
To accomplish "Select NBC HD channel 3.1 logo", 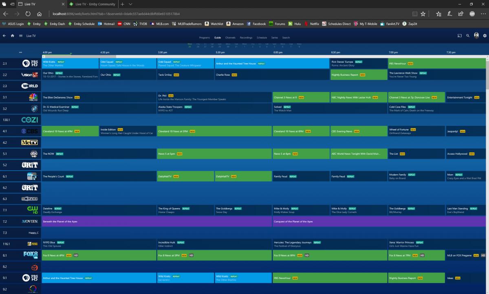I will [x=33, y=97].
